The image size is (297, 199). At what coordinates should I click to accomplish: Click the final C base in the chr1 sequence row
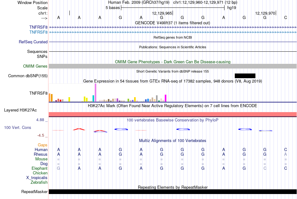tap(285, 17)
